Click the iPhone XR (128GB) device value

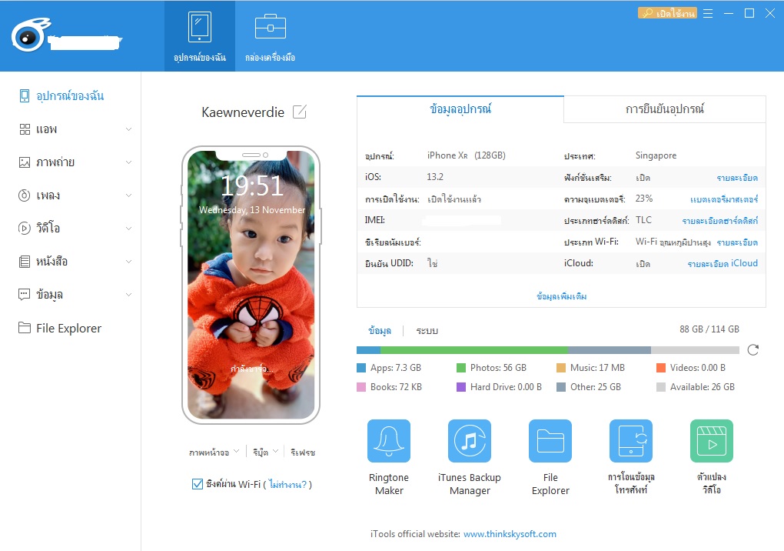(x=466, y=155)
